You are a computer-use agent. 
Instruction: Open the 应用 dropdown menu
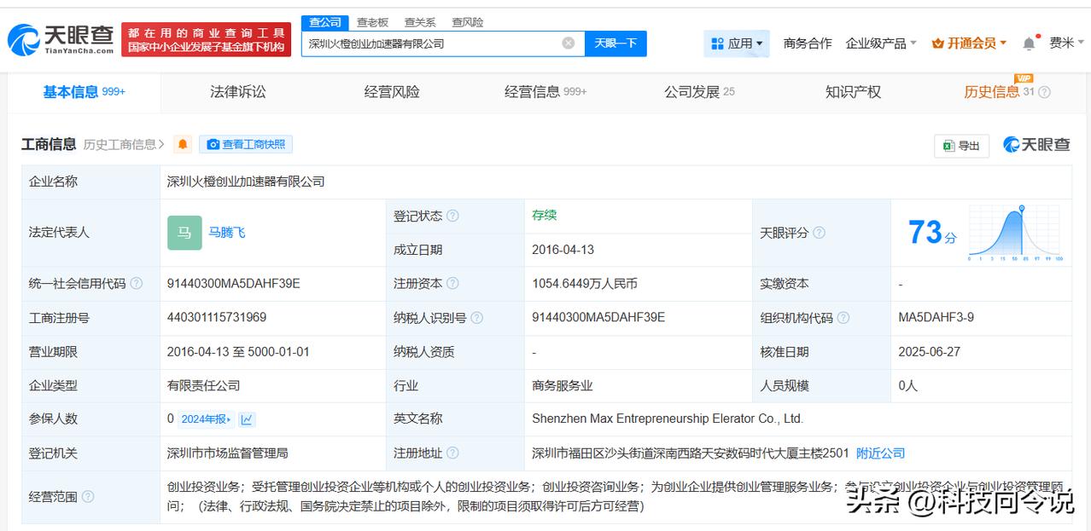click(x=737, y=43)
